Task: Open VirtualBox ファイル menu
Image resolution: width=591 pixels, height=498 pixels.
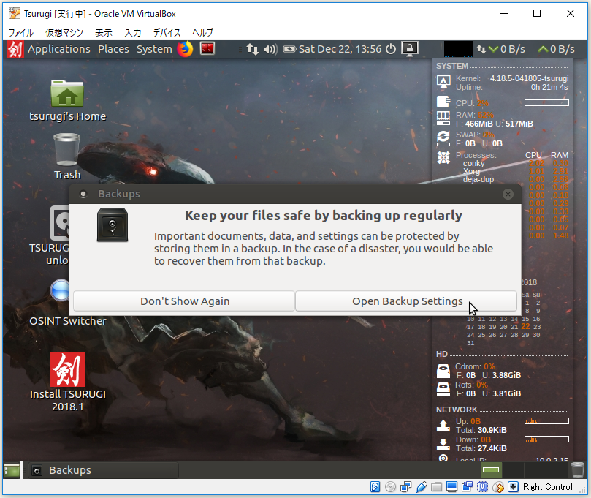Action: 21,32
